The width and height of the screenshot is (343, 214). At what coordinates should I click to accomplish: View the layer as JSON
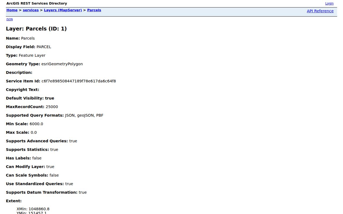pos(10,19)
